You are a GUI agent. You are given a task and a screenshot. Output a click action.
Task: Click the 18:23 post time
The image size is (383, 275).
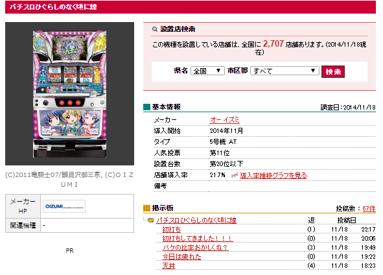368,265
